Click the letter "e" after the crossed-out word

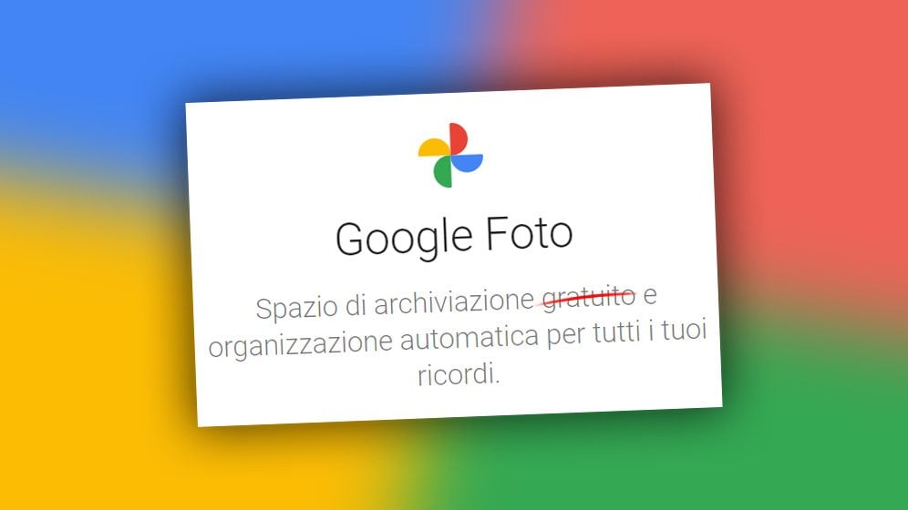650,296
